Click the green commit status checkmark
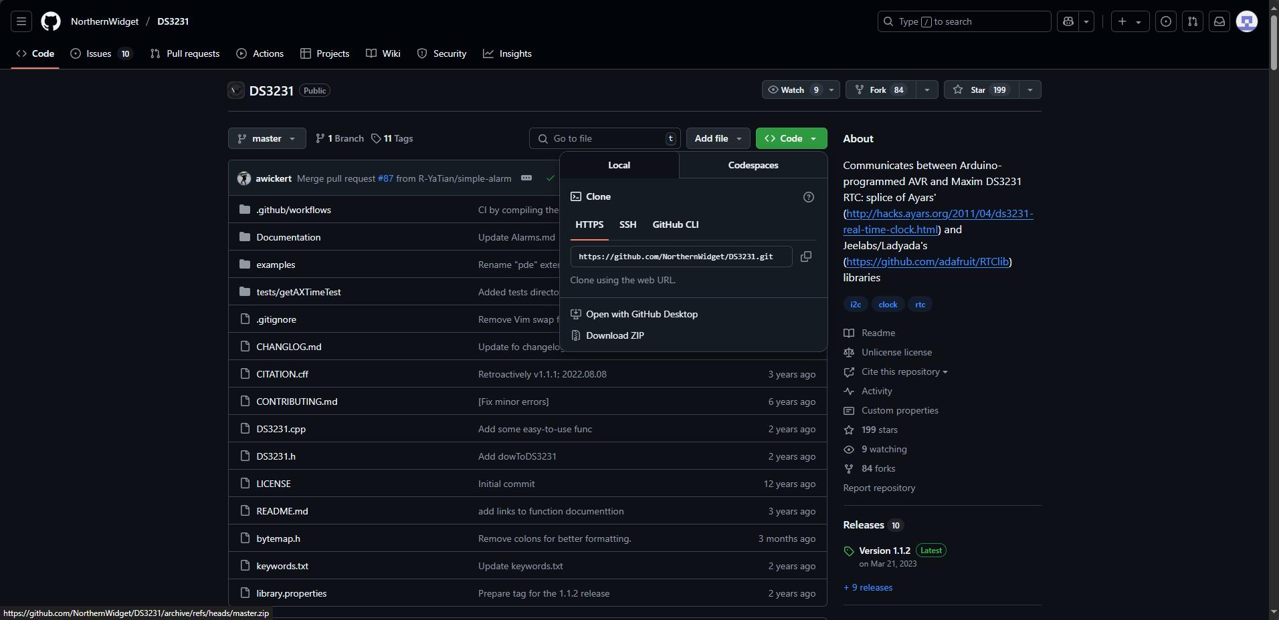Image resolution: width=1279 pixels, height=620 pixels. click(x=551, y=178)
